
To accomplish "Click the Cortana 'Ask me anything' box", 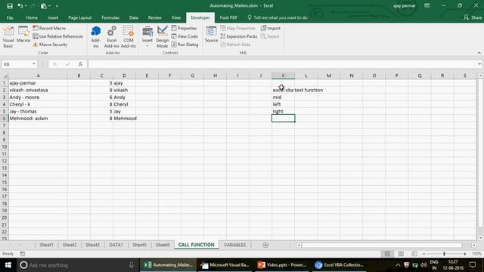I will 78,265.
